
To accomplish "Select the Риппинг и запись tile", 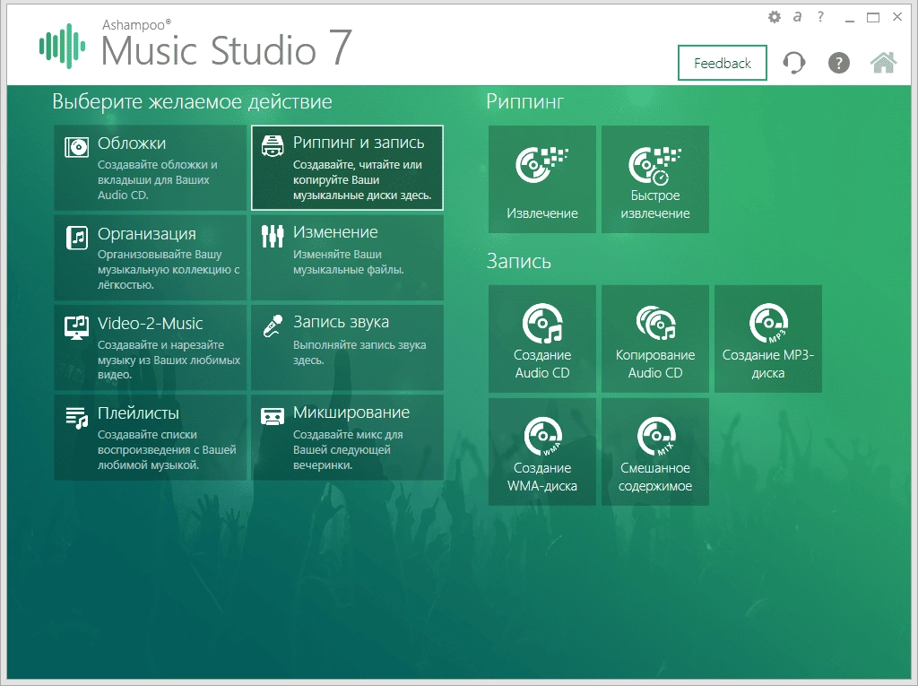I will pyautogui.click(x=347, y=168).
